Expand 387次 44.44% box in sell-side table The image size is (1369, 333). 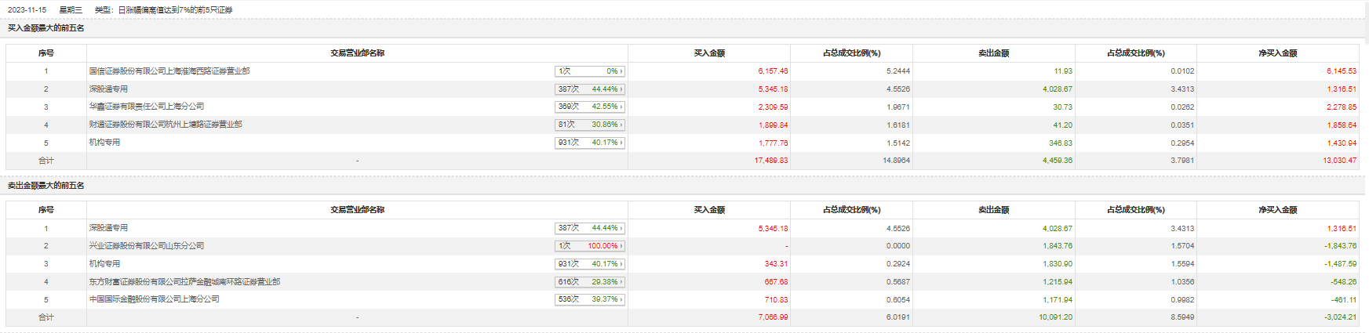point(590,228)
